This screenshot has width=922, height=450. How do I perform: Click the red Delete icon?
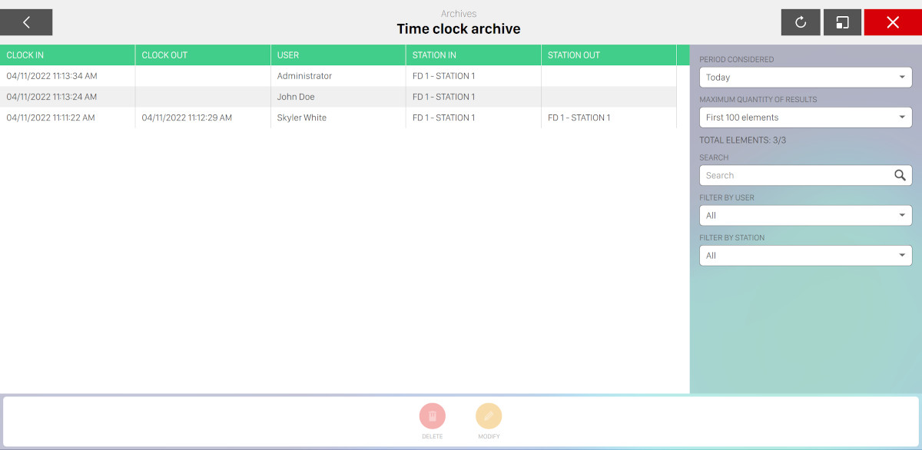coord(432,416)
